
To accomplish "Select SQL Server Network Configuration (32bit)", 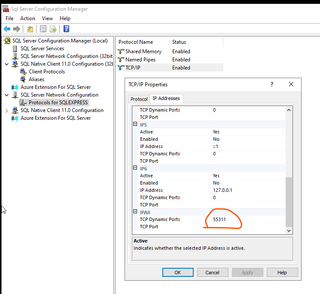I will [x=67, y=56].
